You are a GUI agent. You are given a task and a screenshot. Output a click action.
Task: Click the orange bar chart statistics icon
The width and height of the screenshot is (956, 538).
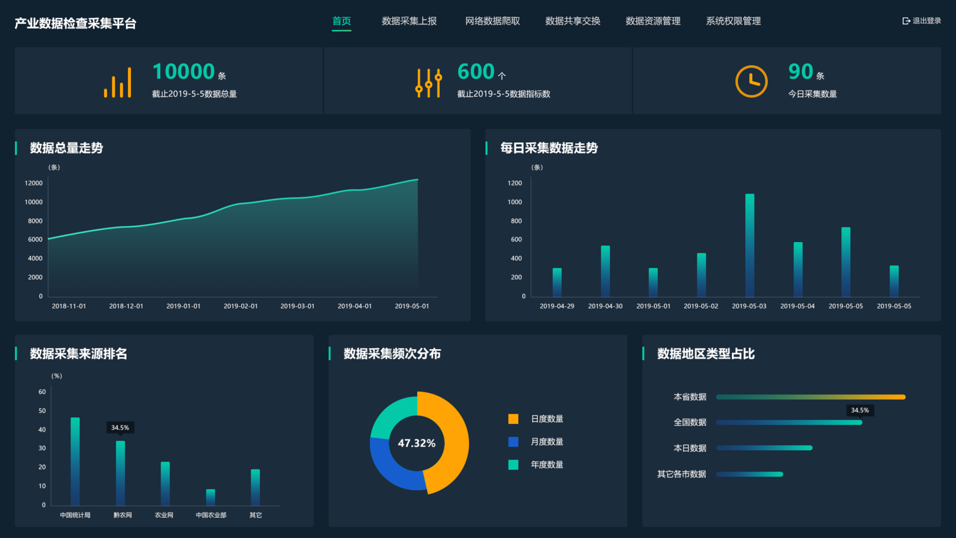(118, 82)
